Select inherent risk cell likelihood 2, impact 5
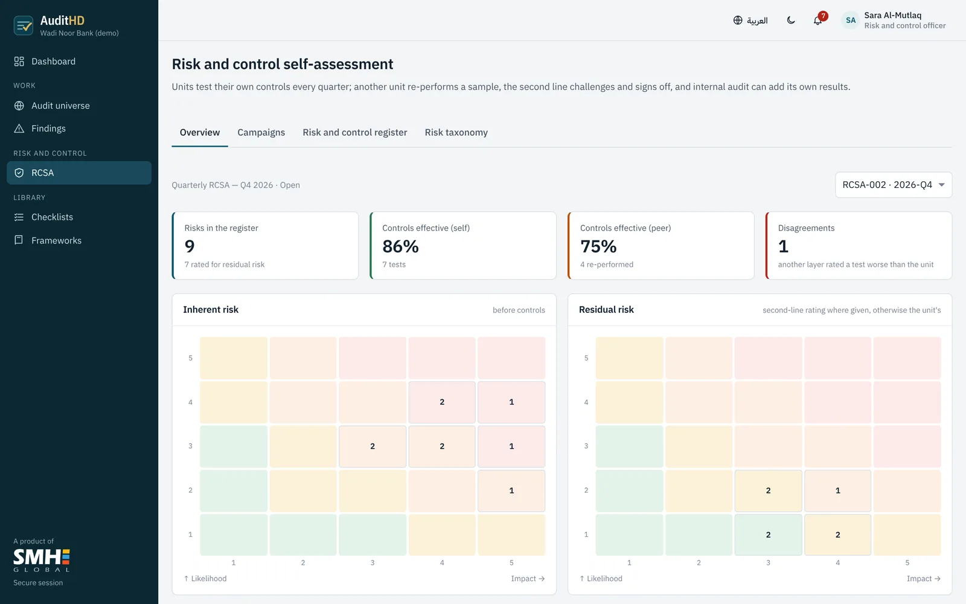This screenshot has height=604, width=966. pos(511,490)
